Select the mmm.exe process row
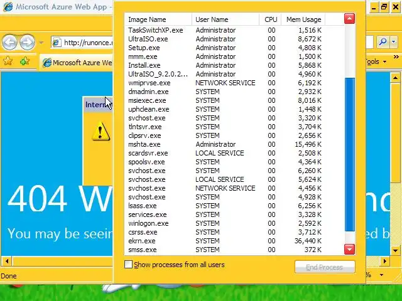The width and height of the screenshot is (402, 301). pyautogui.click(x=234, y=56)
